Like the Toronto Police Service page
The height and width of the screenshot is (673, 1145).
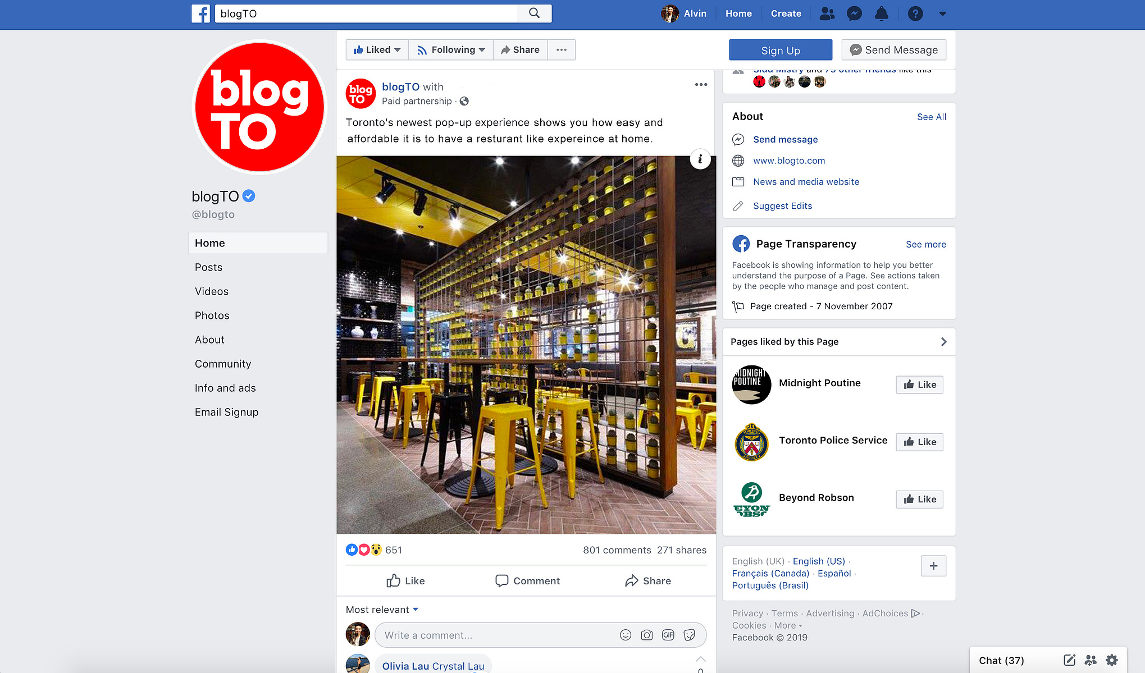click(919, 442)
